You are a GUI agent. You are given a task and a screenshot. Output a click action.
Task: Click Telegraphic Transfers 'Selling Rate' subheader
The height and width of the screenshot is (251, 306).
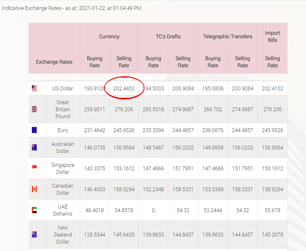click(x=242, y=62)
